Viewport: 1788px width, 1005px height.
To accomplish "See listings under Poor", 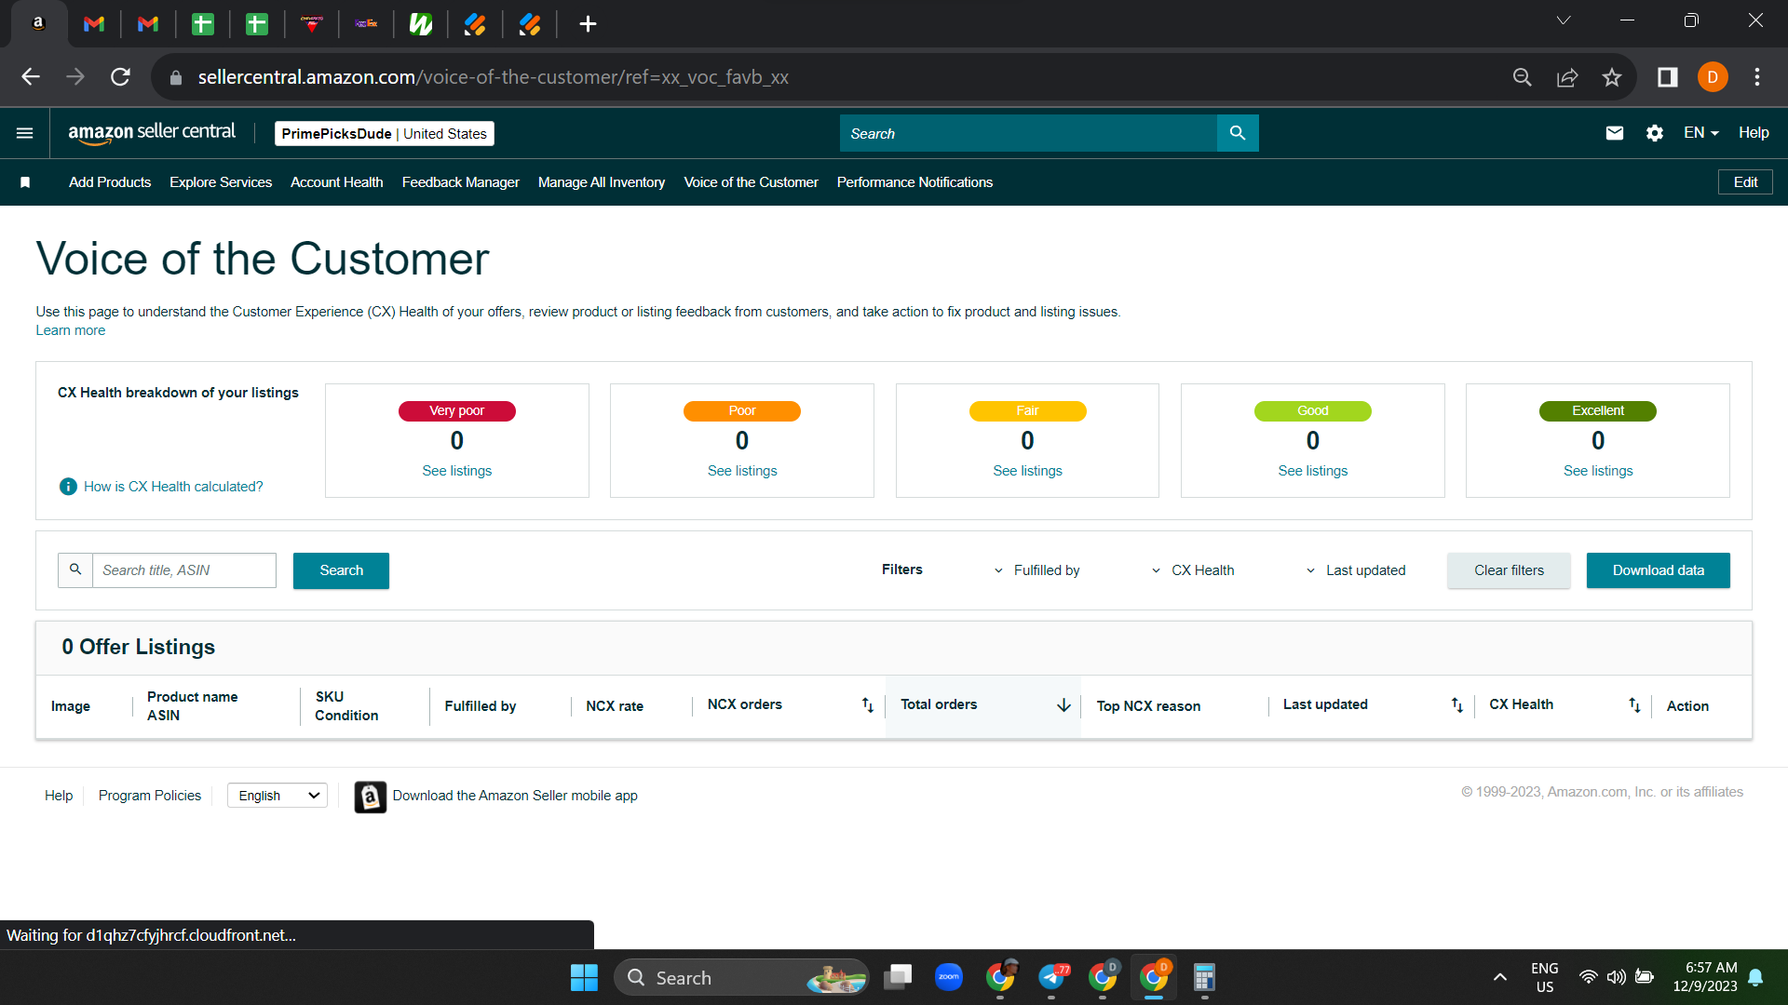I will coord(742,471).
